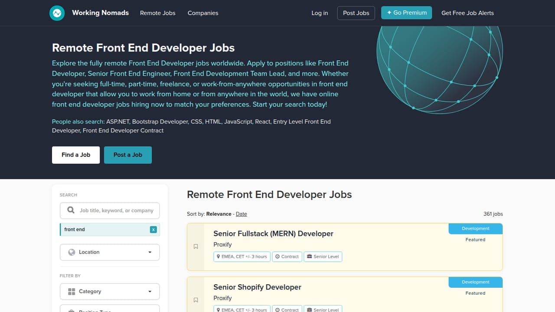Image resolution: width=555 pixels, height=312 pixels.
Task: Click the '361 jobs' count text
Action: (x=493, y=214)
